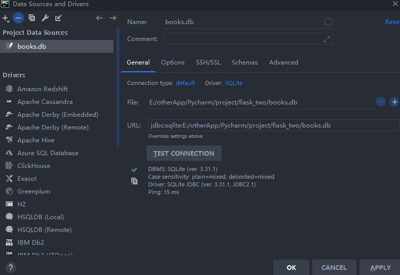Image resolution: width=400 pixels, height=275 pixels.
Task: Copy connection test result to clipboard
Action: [134, 181]
